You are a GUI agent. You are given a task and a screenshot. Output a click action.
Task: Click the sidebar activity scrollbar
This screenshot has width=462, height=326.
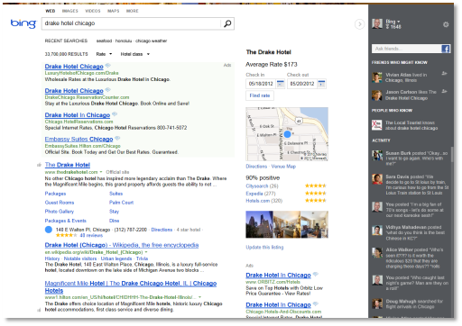point(452,155)
